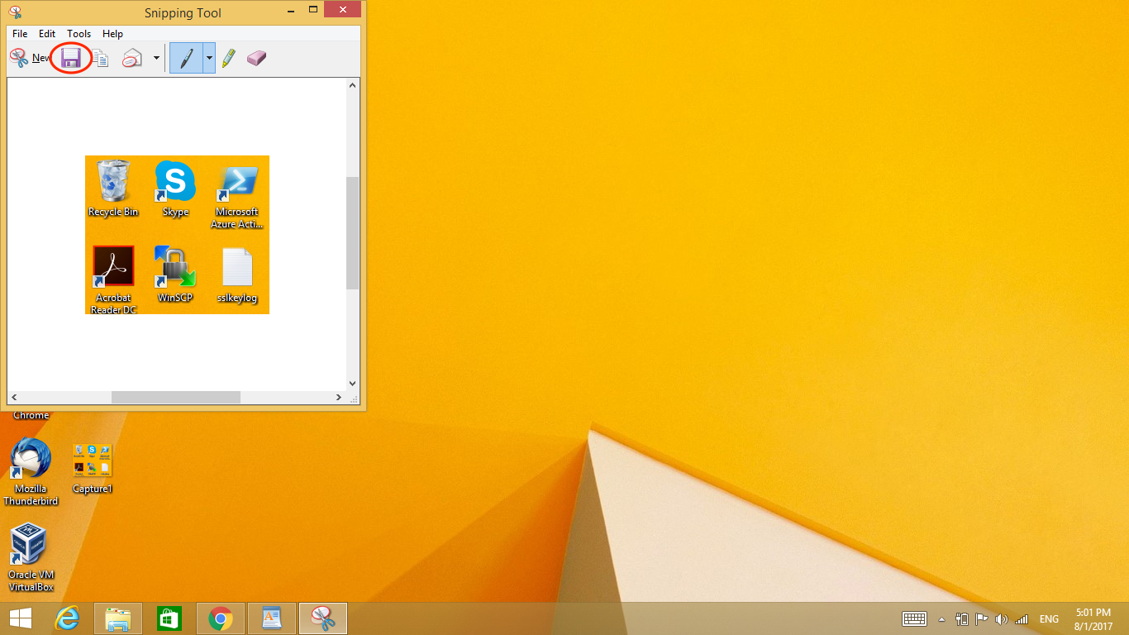Select the Eraser tool
Screen dimensions: 1129x635
pos(257,58)
